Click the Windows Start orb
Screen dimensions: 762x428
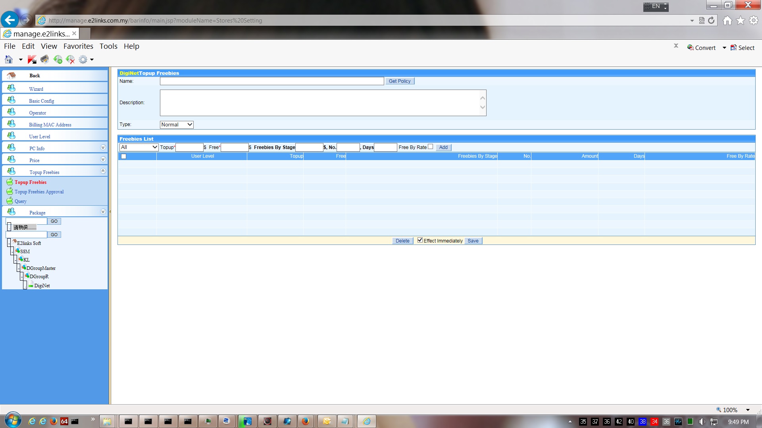point(13,420)
